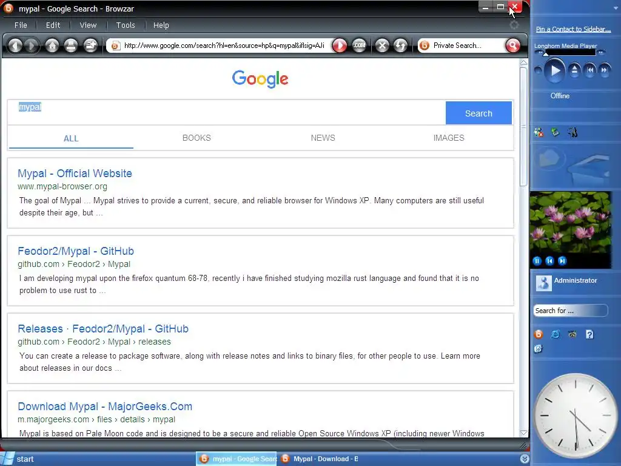The height and width of the screenshot is (466, 621).
Task: Refresh the page with the reload icon
Action: click(400, 46)
